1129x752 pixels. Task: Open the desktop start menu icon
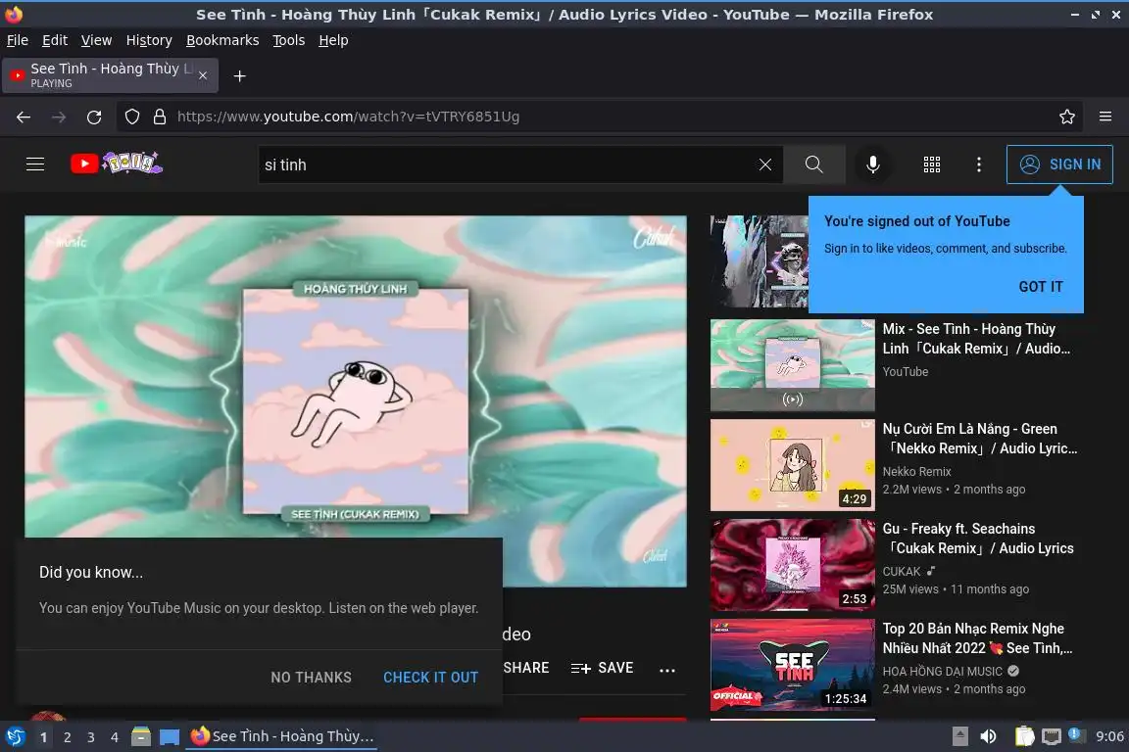click(x=15, y=737)
